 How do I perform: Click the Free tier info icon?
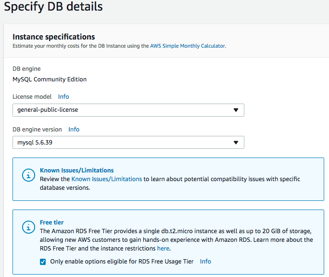pyautogui.click(x=28, y=227)
